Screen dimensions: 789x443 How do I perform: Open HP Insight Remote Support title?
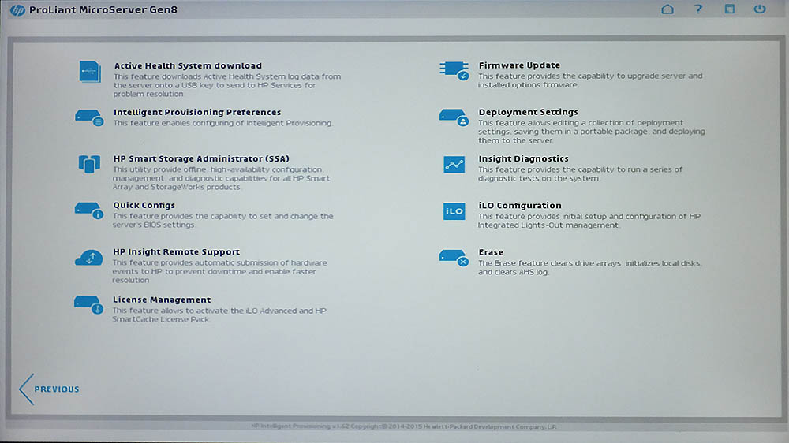176,252
